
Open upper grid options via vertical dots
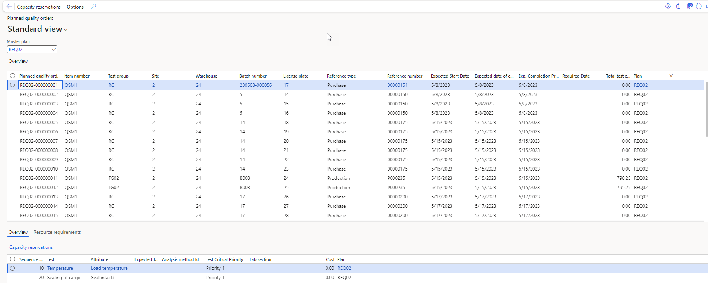pos(706,76)
